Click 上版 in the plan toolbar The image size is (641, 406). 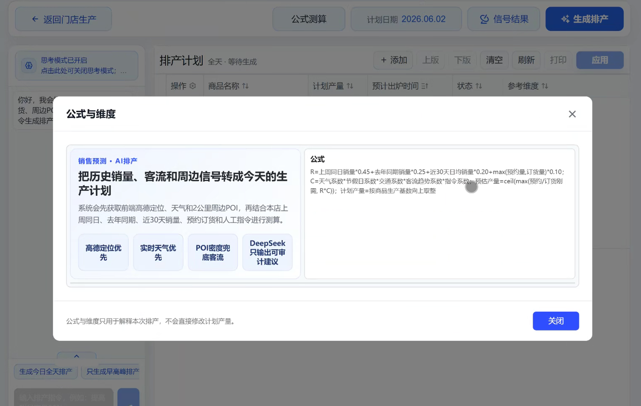click(431, 60)
